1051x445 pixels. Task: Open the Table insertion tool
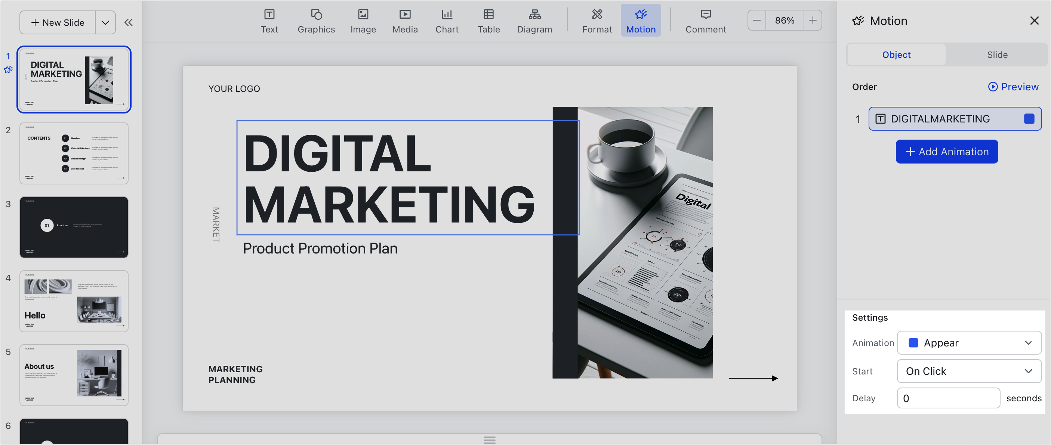(488, 20)
